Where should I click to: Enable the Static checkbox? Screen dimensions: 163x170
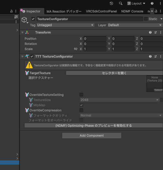(x=146, y=19)
